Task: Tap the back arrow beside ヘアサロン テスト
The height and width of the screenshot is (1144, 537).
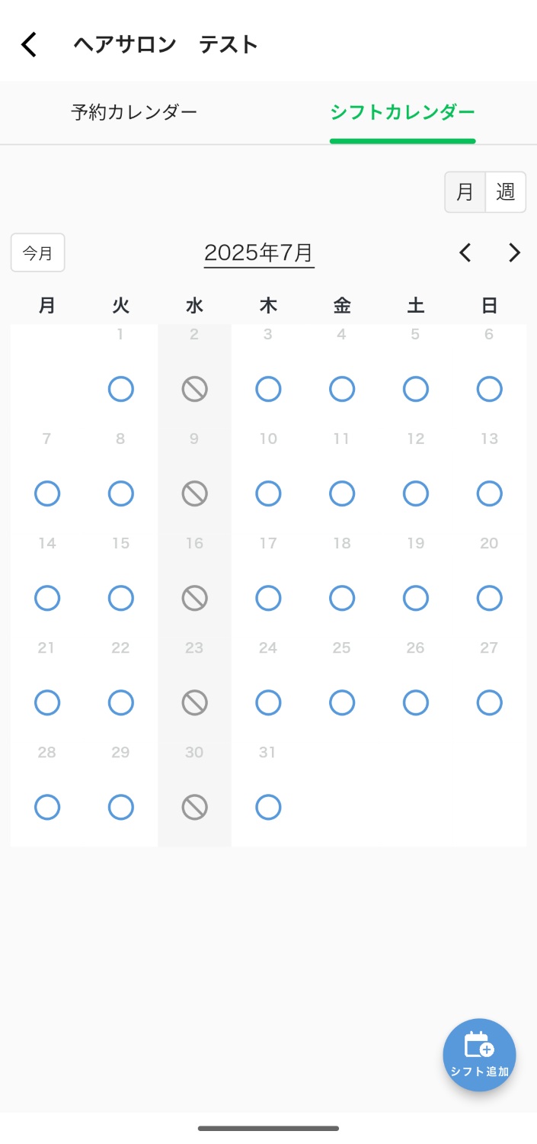Action: click(x=29, y=44)
